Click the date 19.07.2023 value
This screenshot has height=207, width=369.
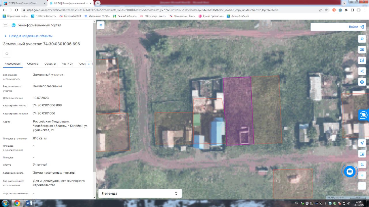pos(41,98)
